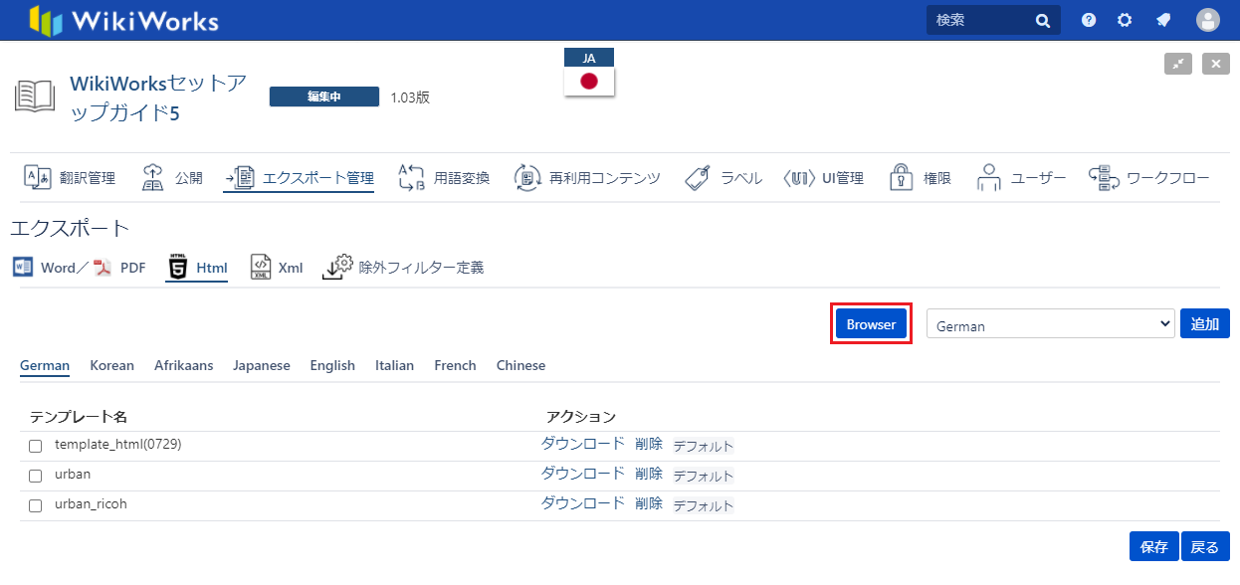
Task: Select the 除外フィルター定義 filter icon
Action: [338, 268]
